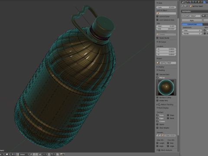The height and width of the screenshot is (156, 208).
Task: Uncheck the Edges overlay checkbox
Action: pyautogui.click(x=157, y=118)
